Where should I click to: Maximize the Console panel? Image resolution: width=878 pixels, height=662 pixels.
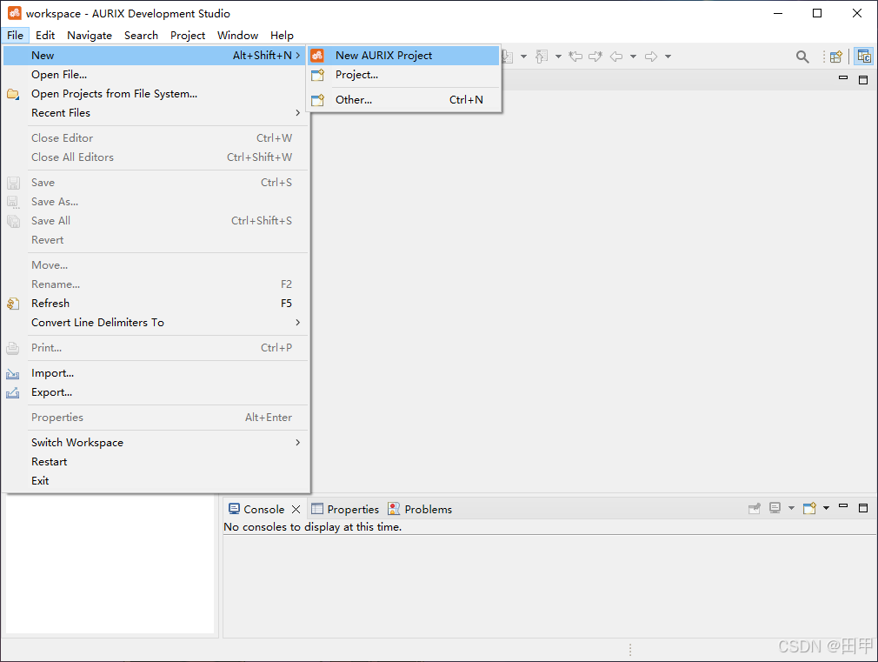click(x=863, y=508)
